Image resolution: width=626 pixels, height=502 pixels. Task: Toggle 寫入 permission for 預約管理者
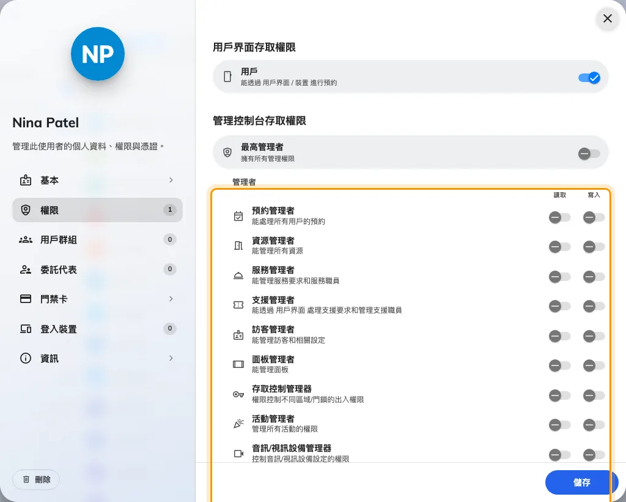(x=594, y=217)
